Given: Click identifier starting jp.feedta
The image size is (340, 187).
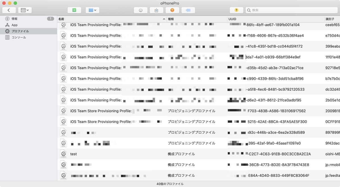Looking at the screenshot, I should (333, 175).
